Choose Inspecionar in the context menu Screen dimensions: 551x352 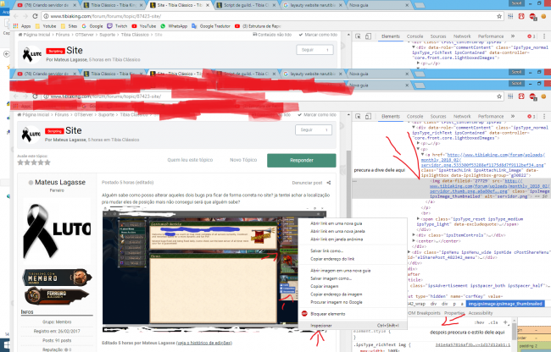[353, 326]
